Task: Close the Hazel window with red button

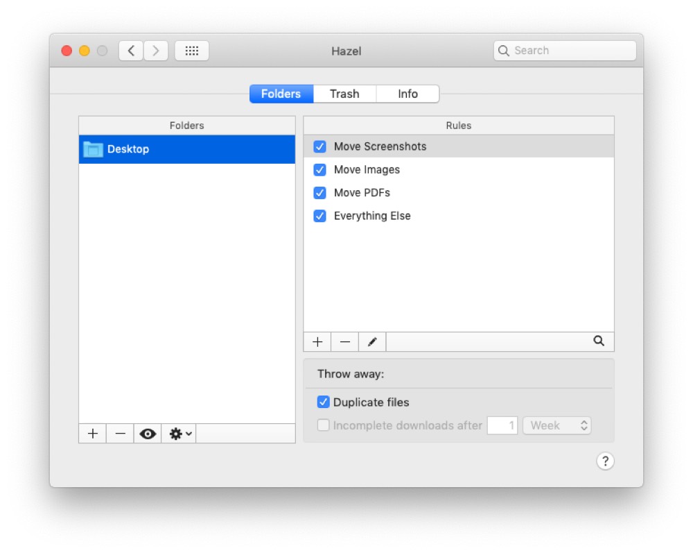Action: point(67,51)
